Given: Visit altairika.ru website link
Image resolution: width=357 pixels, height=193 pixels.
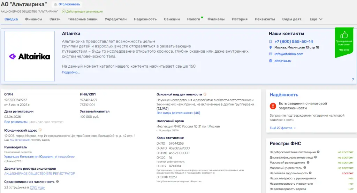Looking at the screenshot, I should [x=283, y=61].
